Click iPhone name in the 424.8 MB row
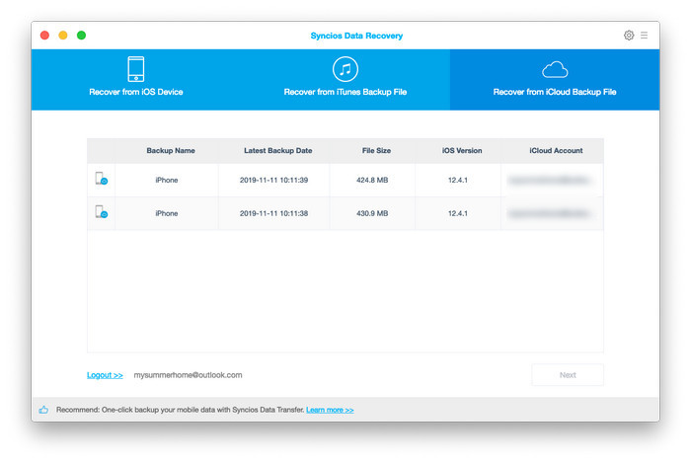This screenshot has width=691, height=463. pyautogui.click(x=167, y=181)
